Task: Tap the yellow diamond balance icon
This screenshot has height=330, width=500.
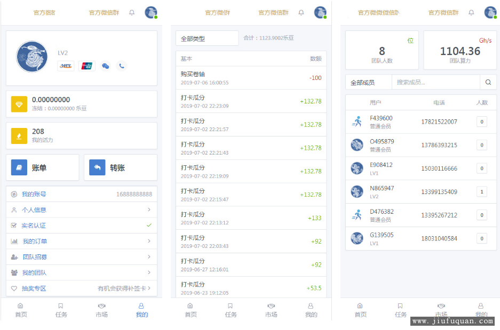Action: (x=19, y=104)
